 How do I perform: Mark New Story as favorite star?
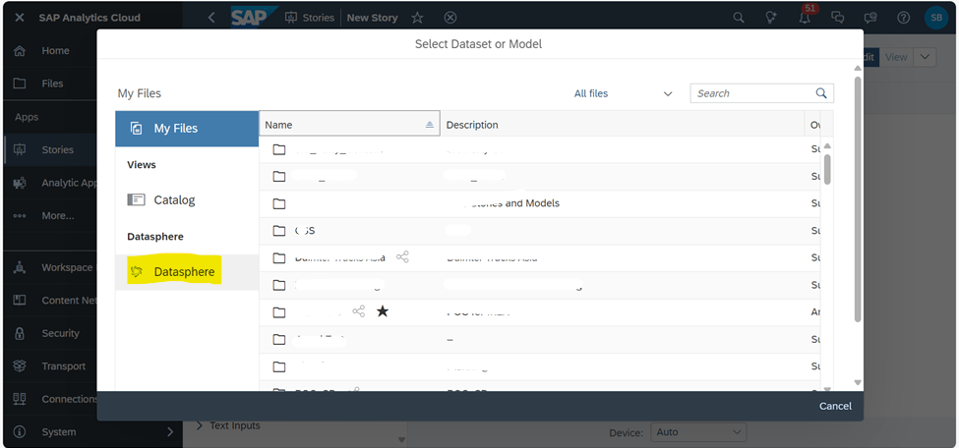417,18
